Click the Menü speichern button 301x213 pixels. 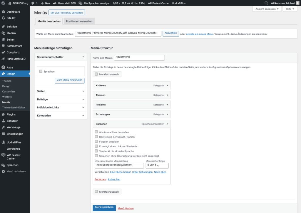[x=104, y=207]
